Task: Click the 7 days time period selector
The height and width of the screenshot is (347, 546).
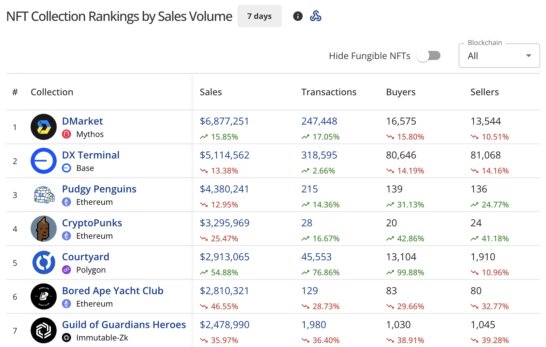Action: pyautogui.click(x=259, y=16)
